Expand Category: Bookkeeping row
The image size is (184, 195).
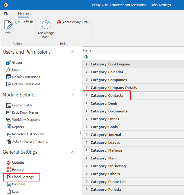(87, 64)
